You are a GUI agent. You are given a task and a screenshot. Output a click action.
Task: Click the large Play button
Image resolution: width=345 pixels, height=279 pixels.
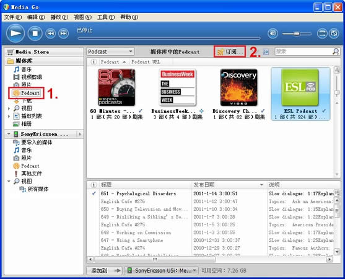[x=15, y=33]
